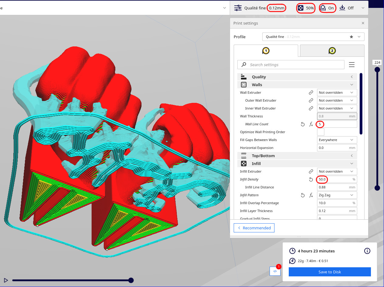Click the layer number 224 label
This screenshot has height=287, width=384.
377,62
